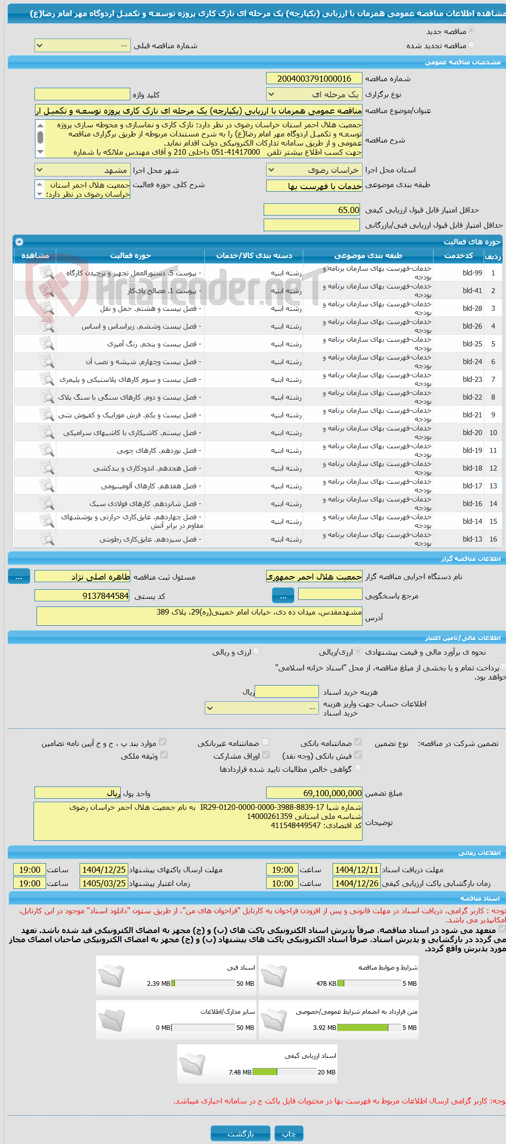Select مناقصه تجدید شده radio button

(472, 45)
